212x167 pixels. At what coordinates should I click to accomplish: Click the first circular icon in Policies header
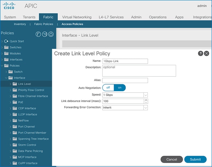pos(38,34)
